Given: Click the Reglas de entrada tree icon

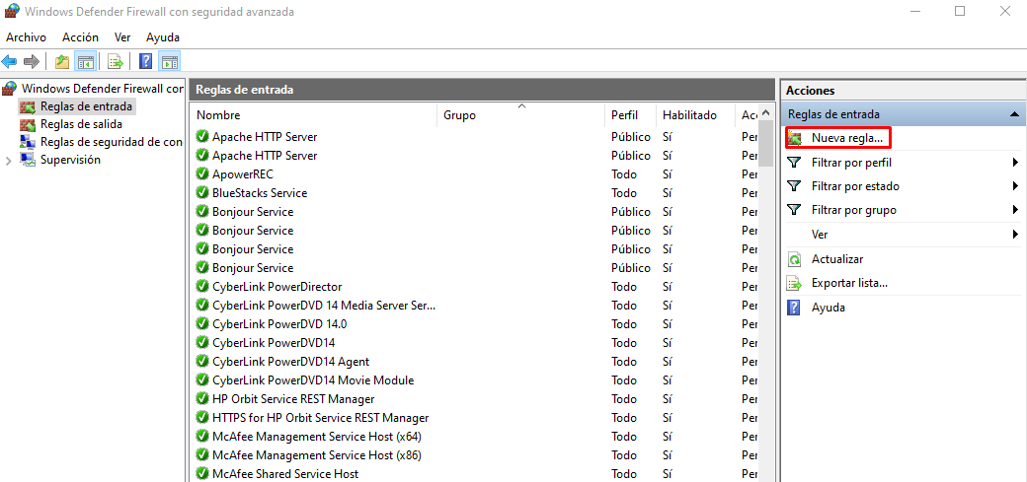Looking at the screenshot, I should click(x=28, y=106).
